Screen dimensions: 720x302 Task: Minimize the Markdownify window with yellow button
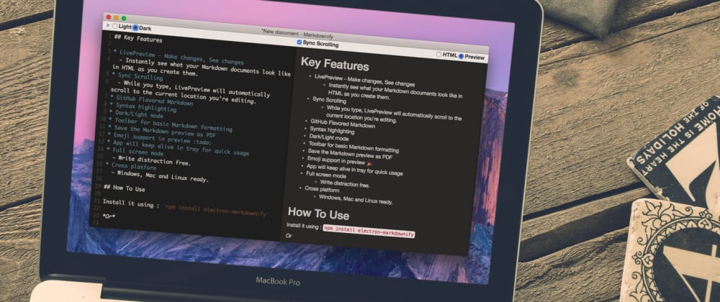tap(116, 17)
